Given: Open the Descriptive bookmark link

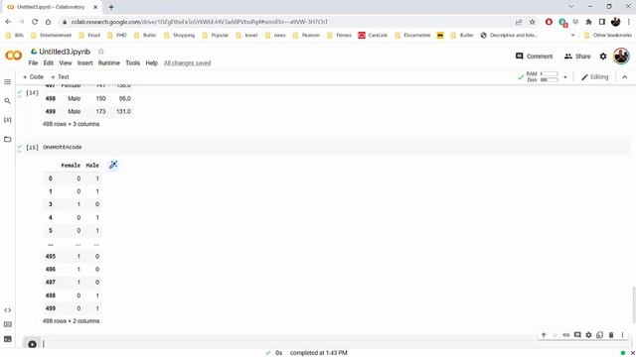Looking at the screenshot, I should pyautogui.click(x=510, y=36).
